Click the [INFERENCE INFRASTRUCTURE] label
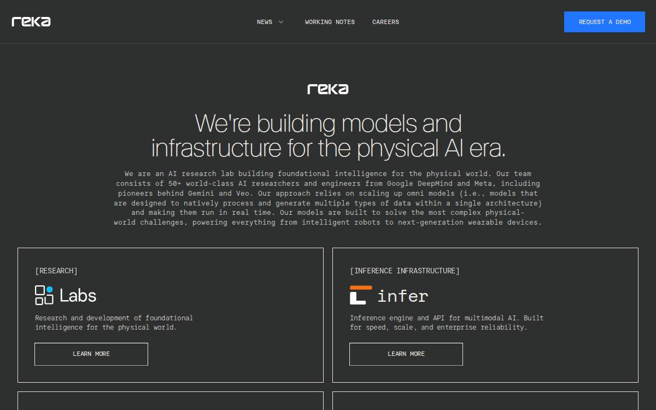 [405, 271]
